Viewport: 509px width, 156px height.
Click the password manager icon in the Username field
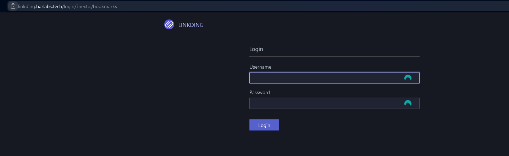408,78
